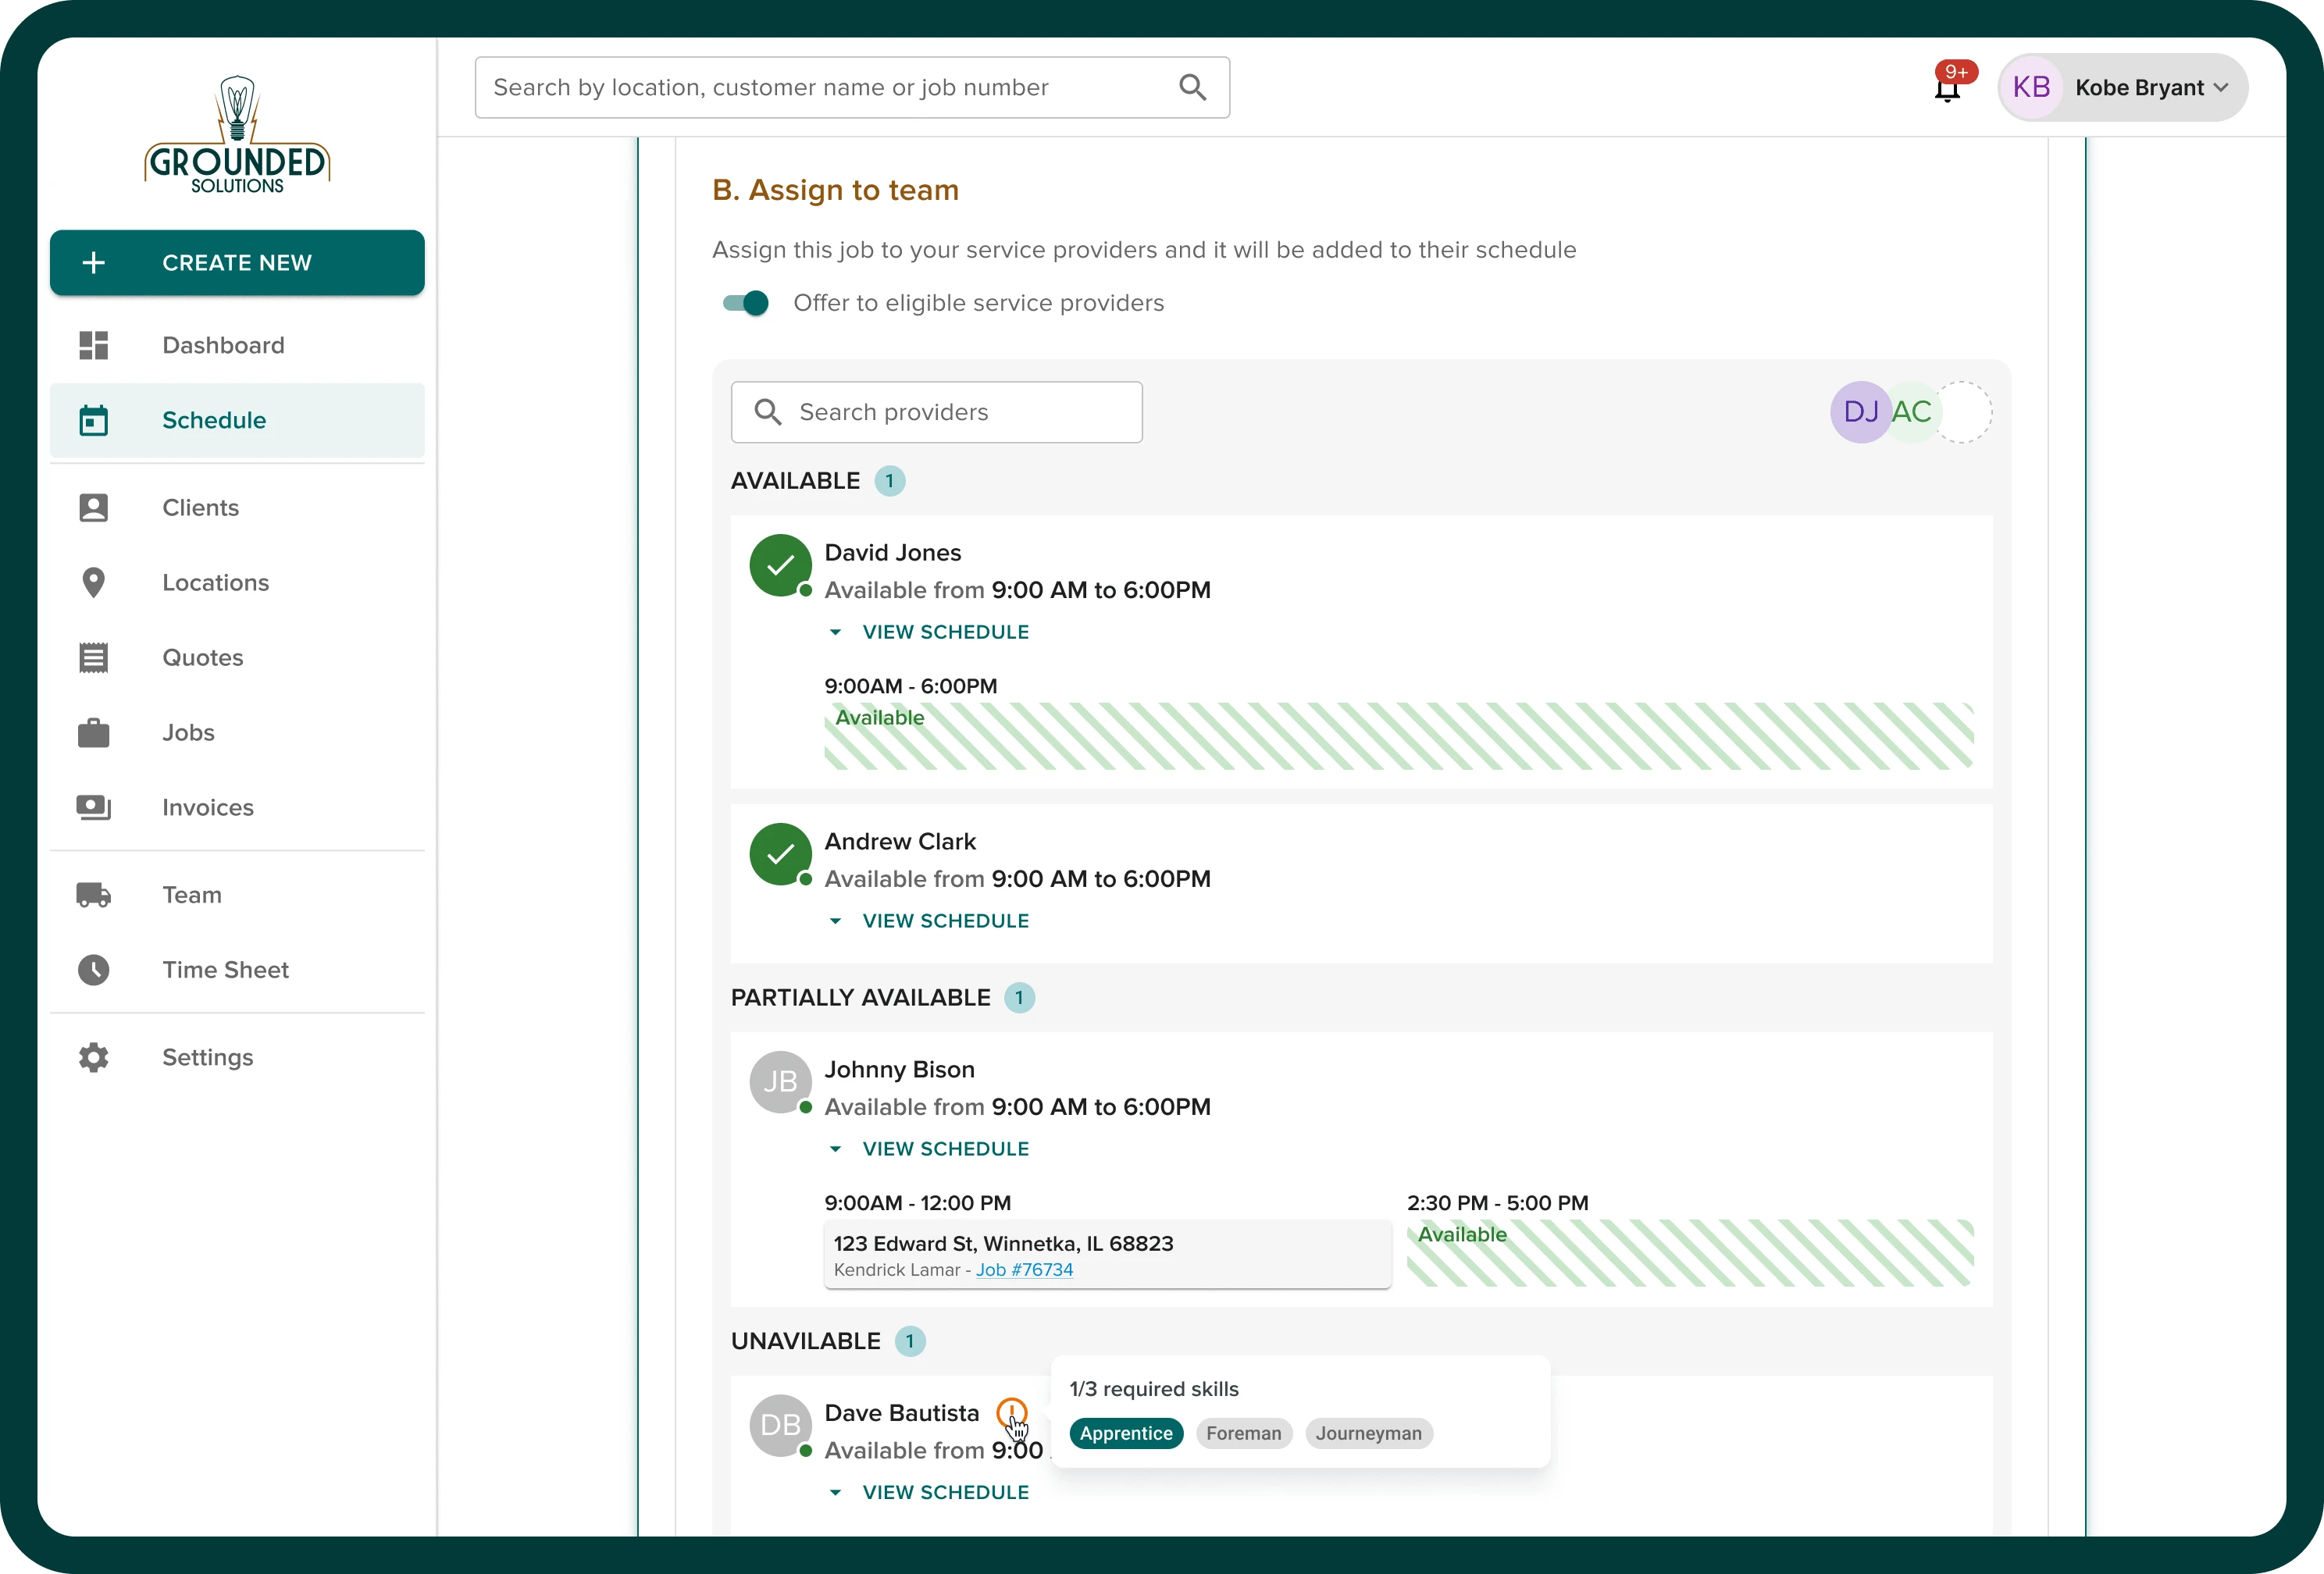2324x1574 pixels.
Task: Click the Search providers input field
Action: 938,411
